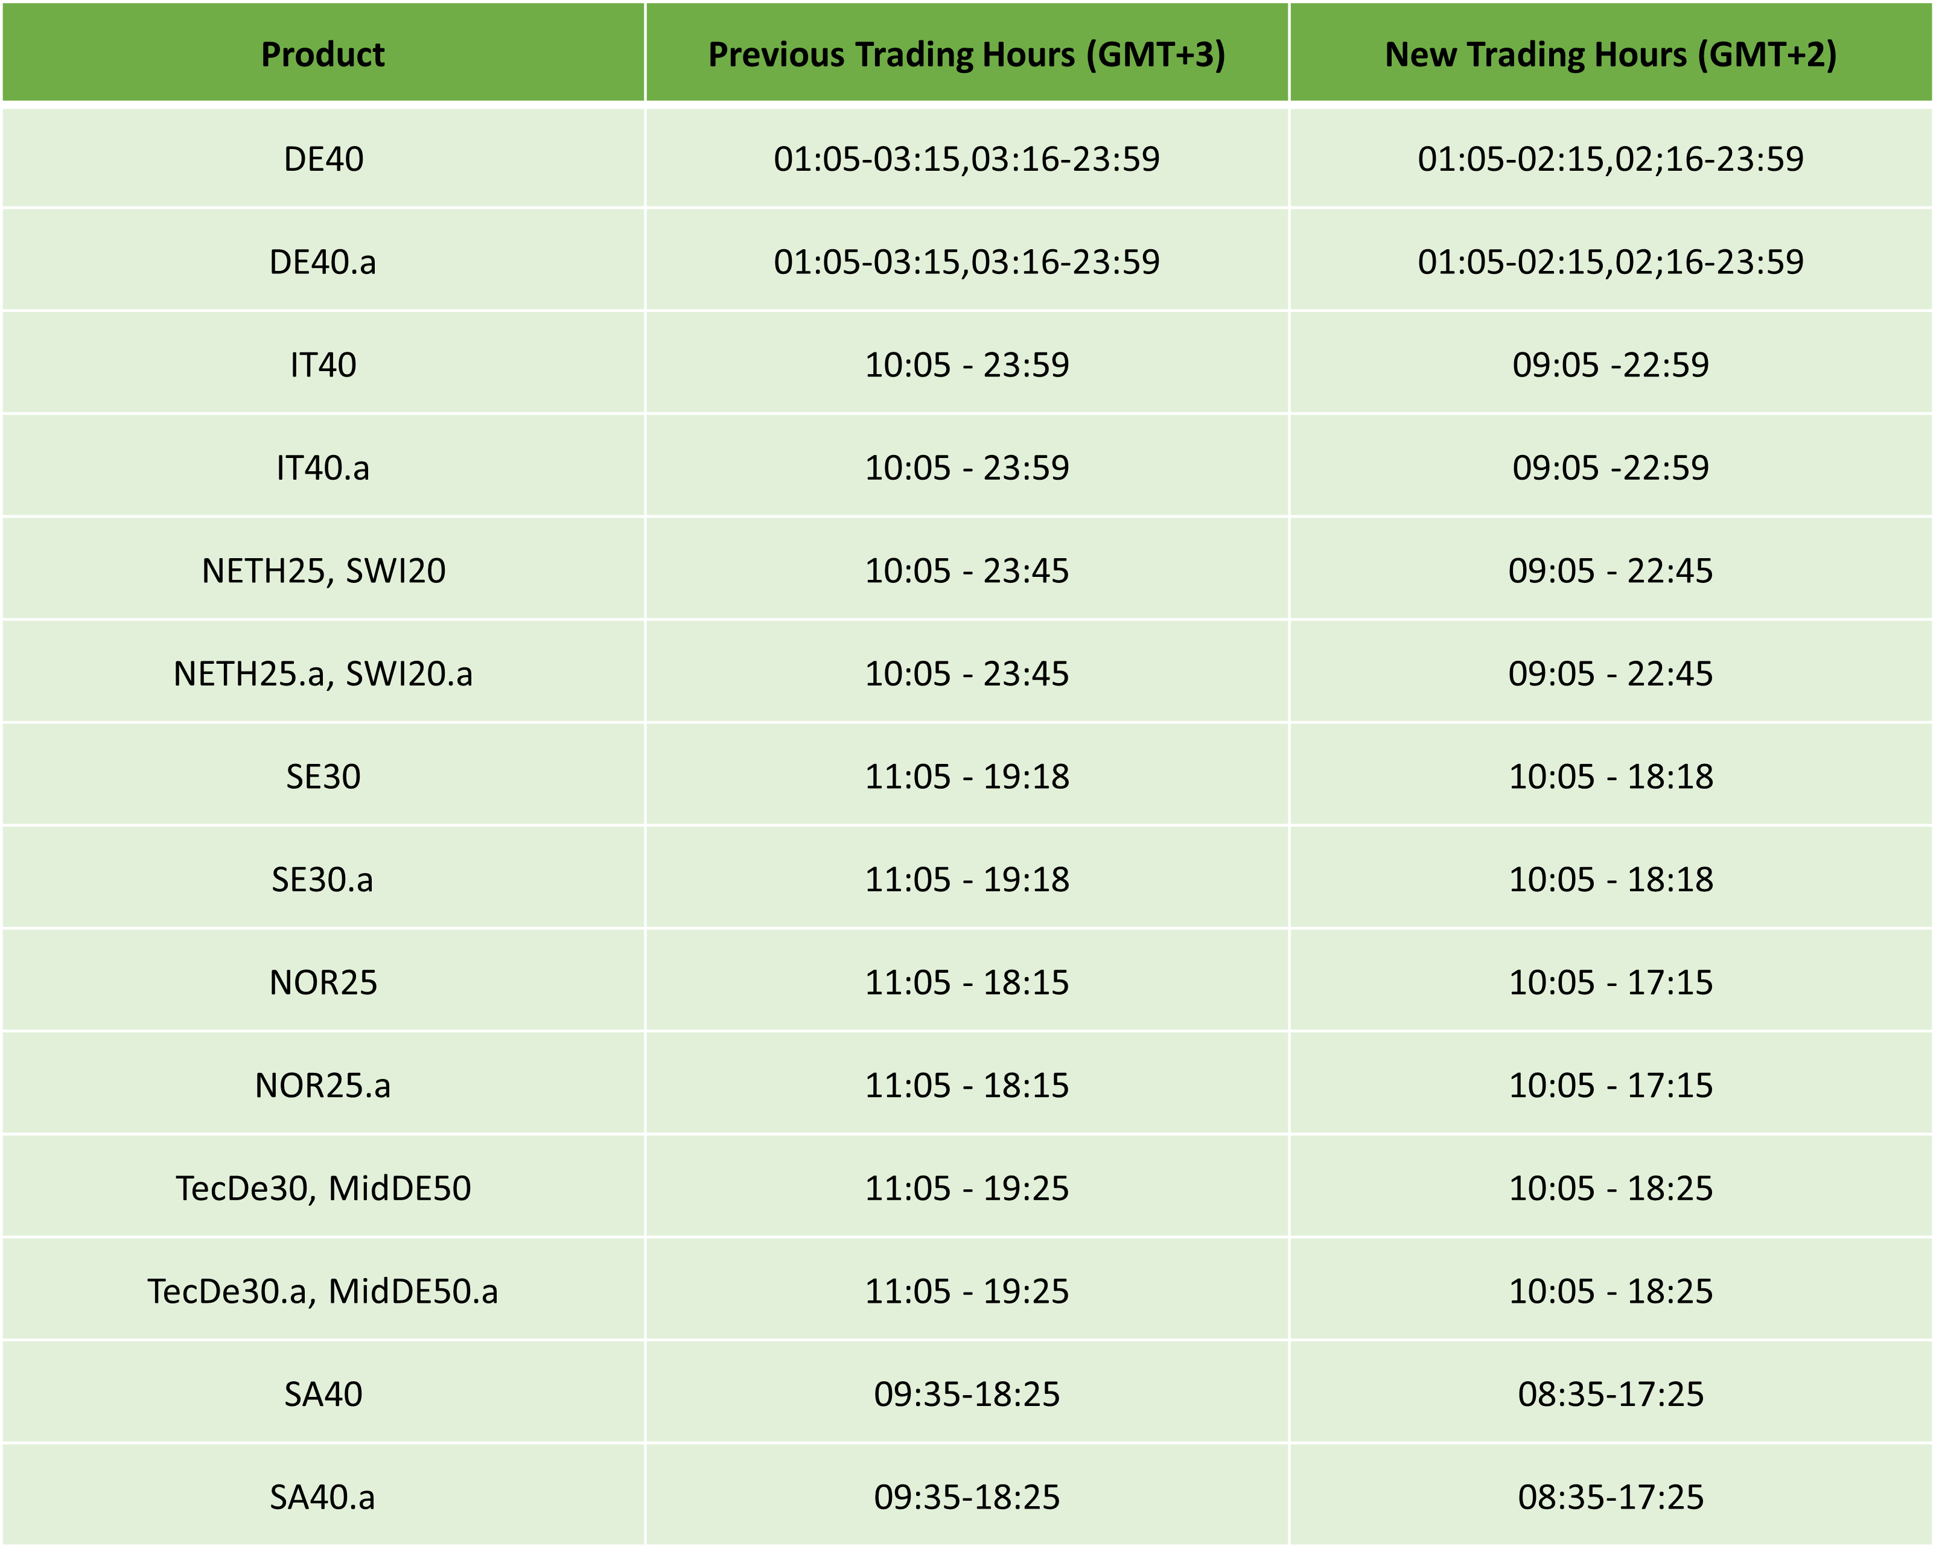Select the NETH25.a, SWI20.a product cell

click(323, 673)
